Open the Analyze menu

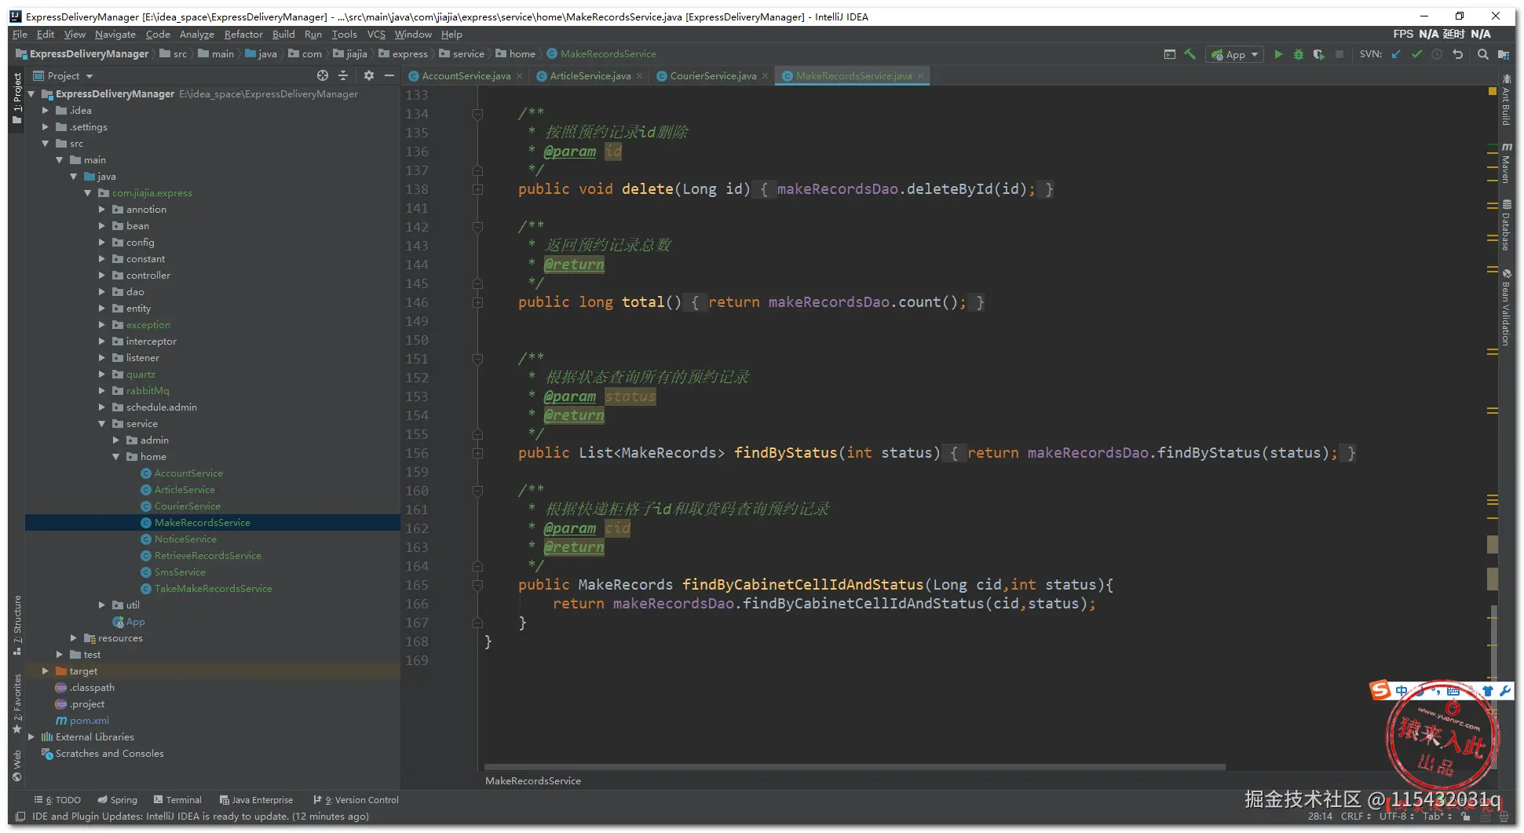click(196, 35)
